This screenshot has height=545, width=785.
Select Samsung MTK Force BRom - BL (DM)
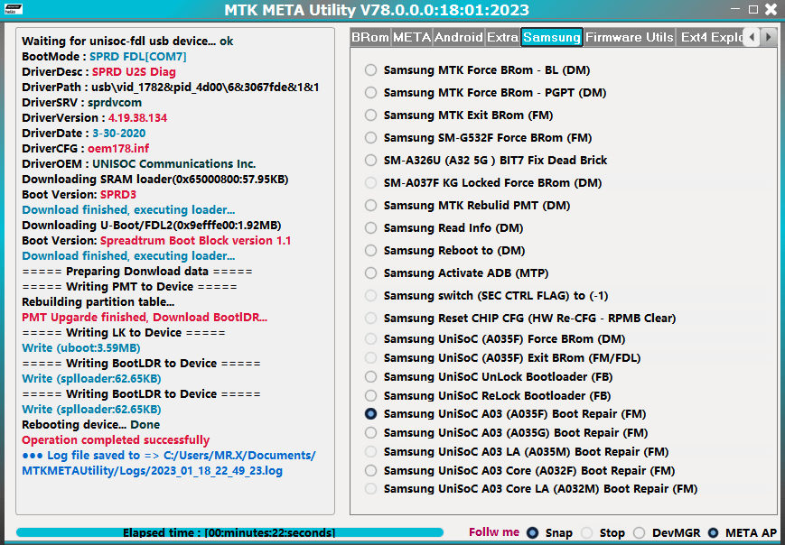pyautogui.click(x=370, y=70)
